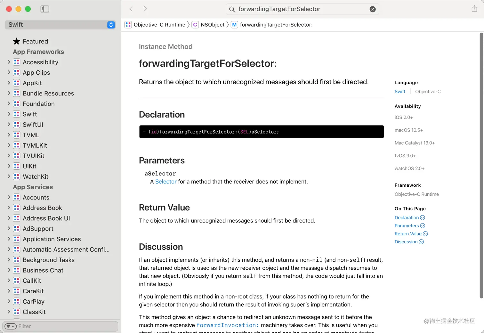
Task: Click the vertical scrollbar of the page
Action: coord(481,166)
